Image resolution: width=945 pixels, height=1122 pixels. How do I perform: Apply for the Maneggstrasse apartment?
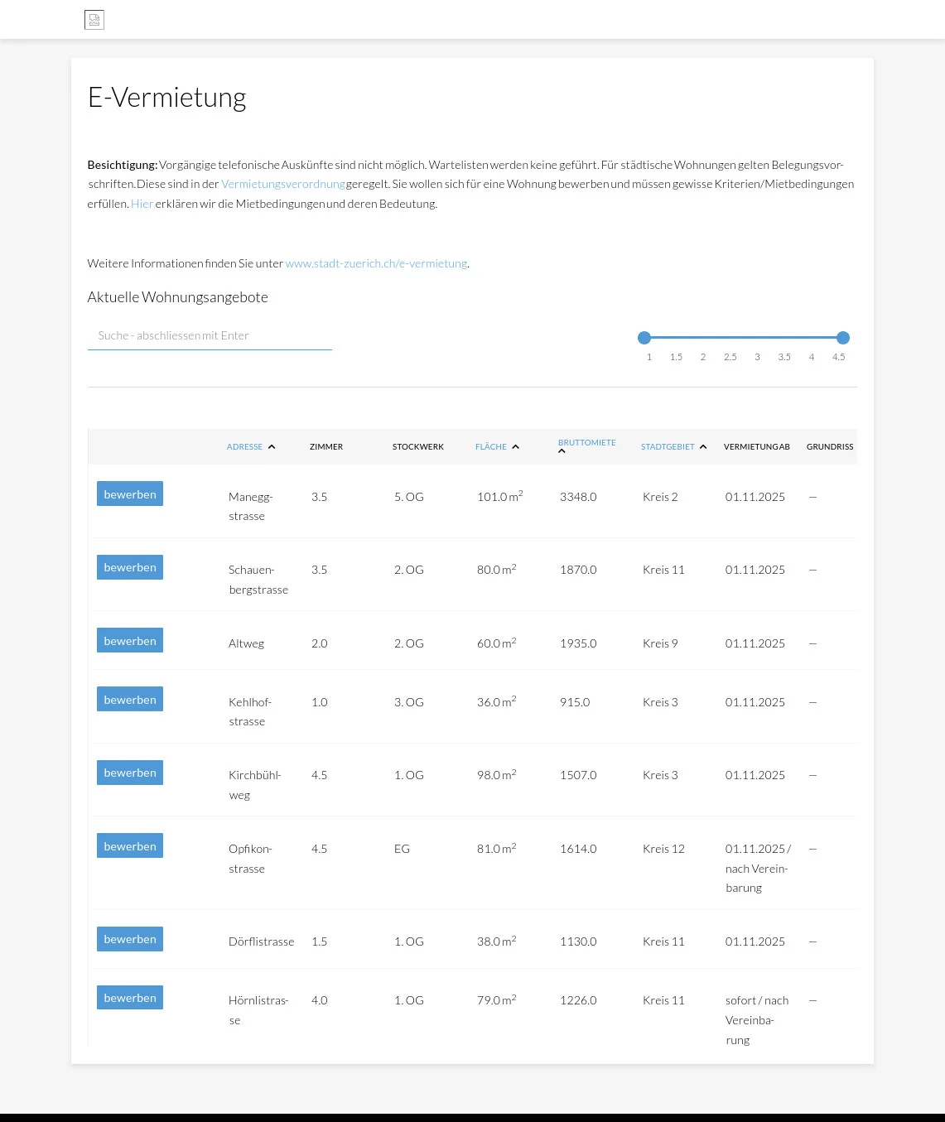[x=130, y=494]
